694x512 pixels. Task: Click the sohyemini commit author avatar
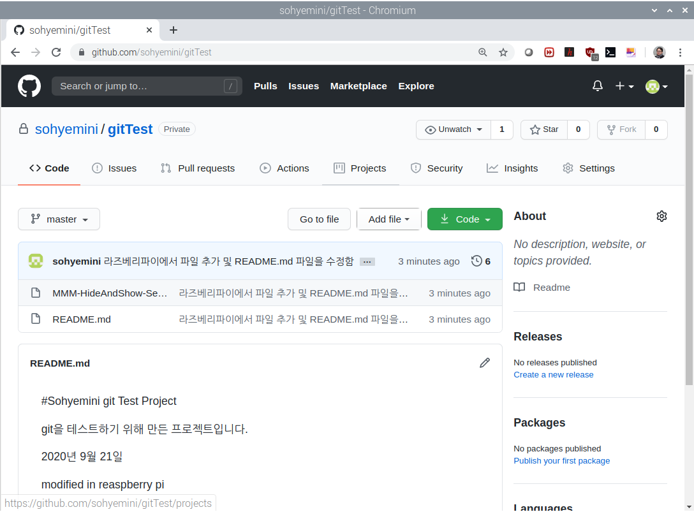pyautogui.click(x=36, y=261)
